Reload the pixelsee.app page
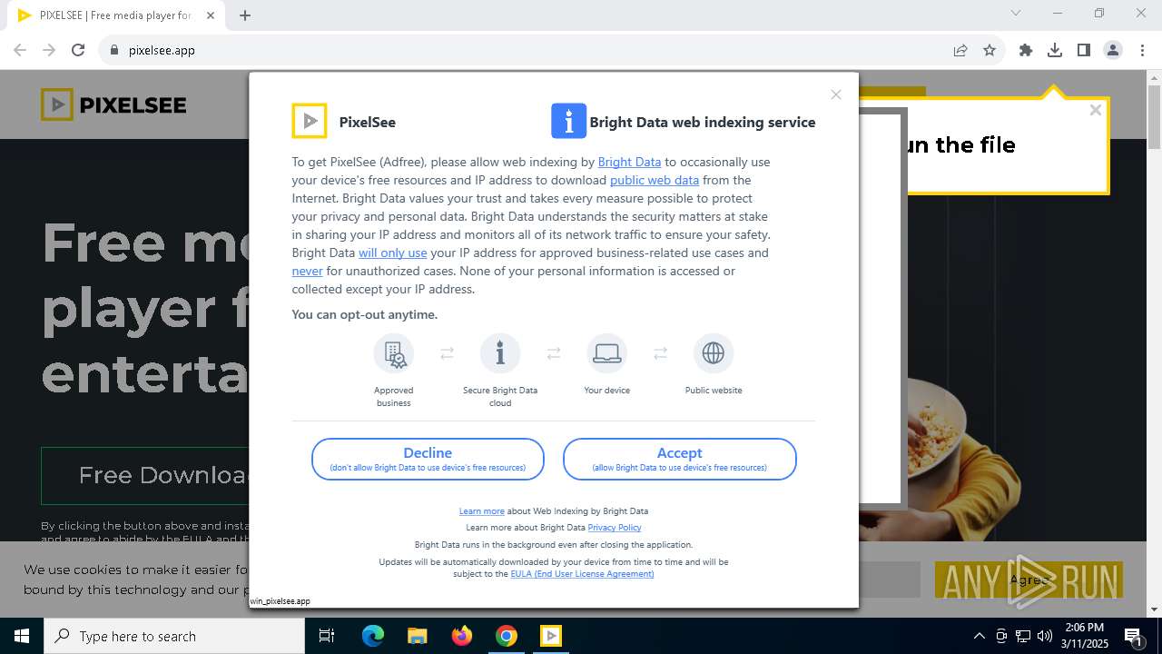 click(x=78, y=50)
